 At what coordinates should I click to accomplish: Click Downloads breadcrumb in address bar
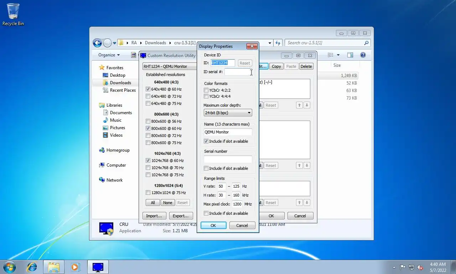[155, 43]
